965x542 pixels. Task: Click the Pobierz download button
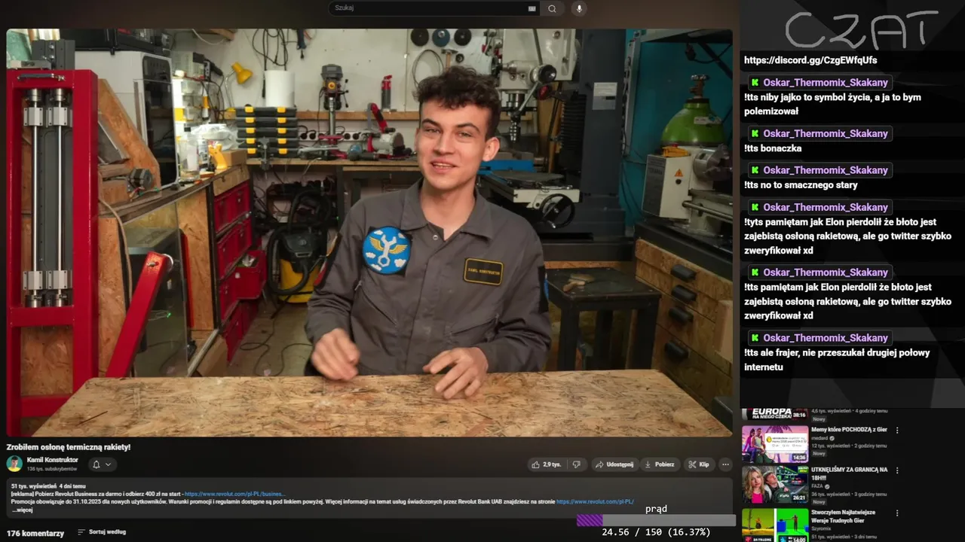pyautogui.click(x=659, y=464)
